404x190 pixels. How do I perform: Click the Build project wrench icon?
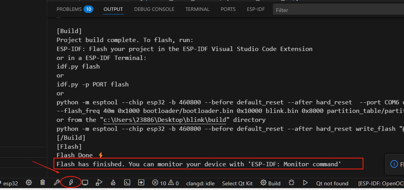57,183
